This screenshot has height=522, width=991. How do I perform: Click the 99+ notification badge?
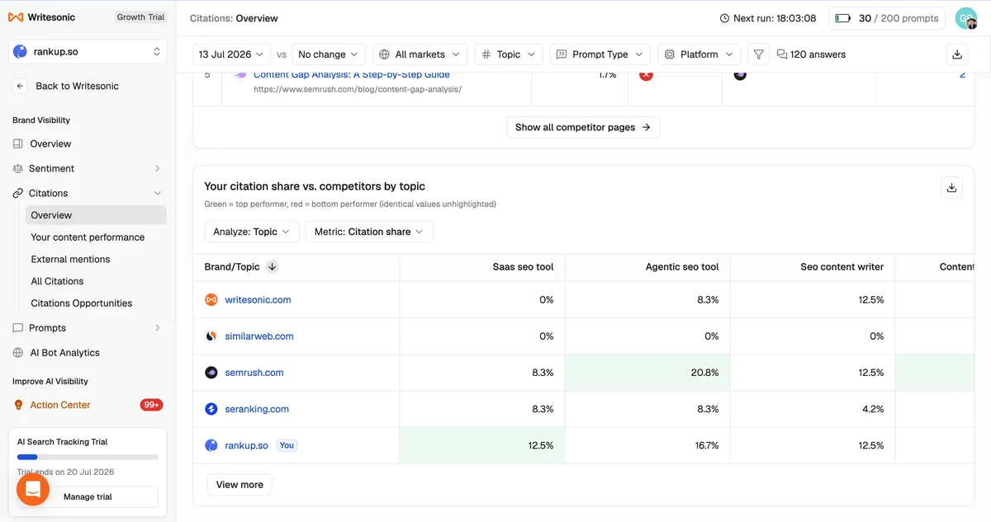(152, 405)
